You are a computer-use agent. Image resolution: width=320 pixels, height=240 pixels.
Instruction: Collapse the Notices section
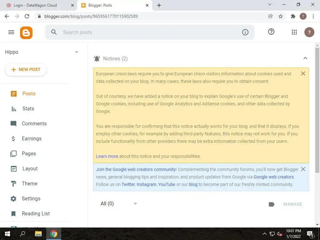pos(305,58)
